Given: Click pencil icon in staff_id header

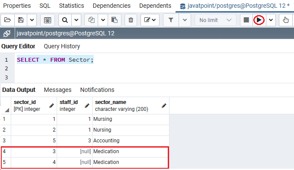Looking at the screenshot, I should [x=87, y=106].
